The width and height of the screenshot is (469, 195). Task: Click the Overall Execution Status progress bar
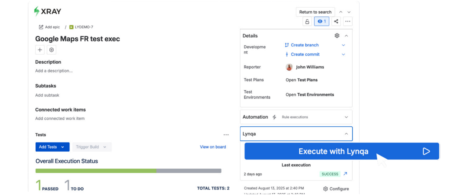click(x=128, y=171)
